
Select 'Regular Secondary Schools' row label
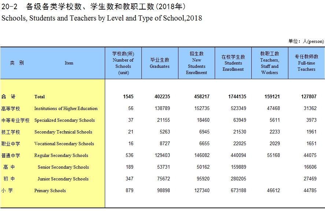[61, 155]
